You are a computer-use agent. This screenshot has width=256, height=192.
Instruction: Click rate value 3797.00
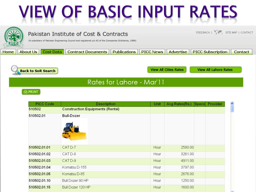click(x=187, y=167)
